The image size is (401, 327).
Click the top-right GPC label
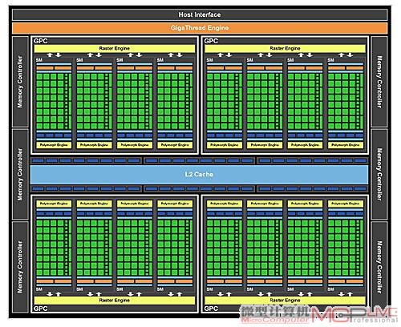click(x=211, y=41)
